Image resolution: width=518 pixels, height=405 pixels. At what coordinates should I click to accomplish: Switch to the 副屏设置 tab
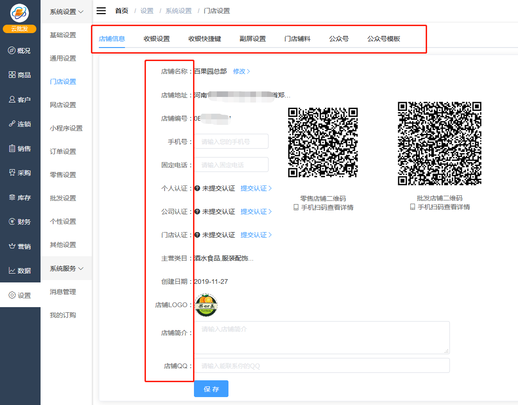click(253, 39)
